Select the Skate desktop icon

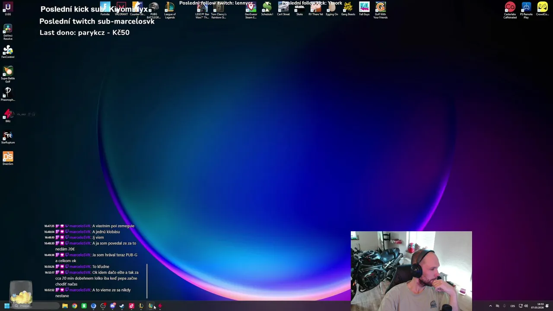click(x=299, y=9)
